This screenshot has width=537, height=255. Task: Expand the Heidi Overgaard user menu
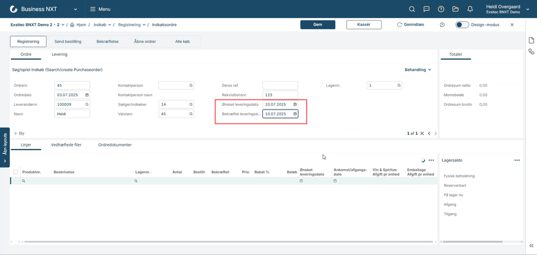528,12
